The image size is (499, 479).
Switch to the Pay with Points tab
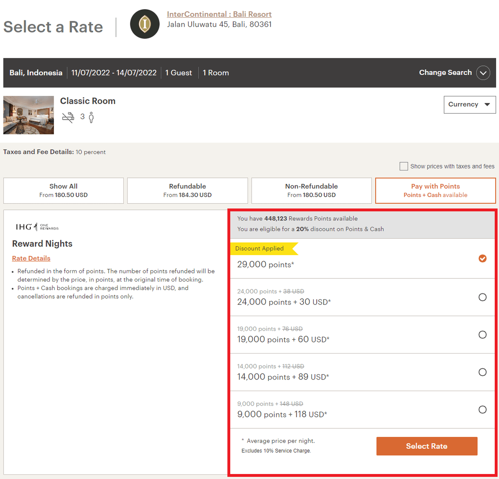click(436, 191)
